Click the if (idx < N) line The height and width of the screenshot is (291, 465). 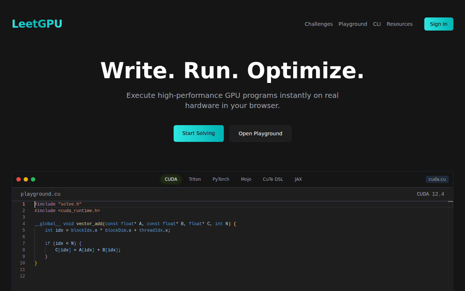tap(63, 244)
